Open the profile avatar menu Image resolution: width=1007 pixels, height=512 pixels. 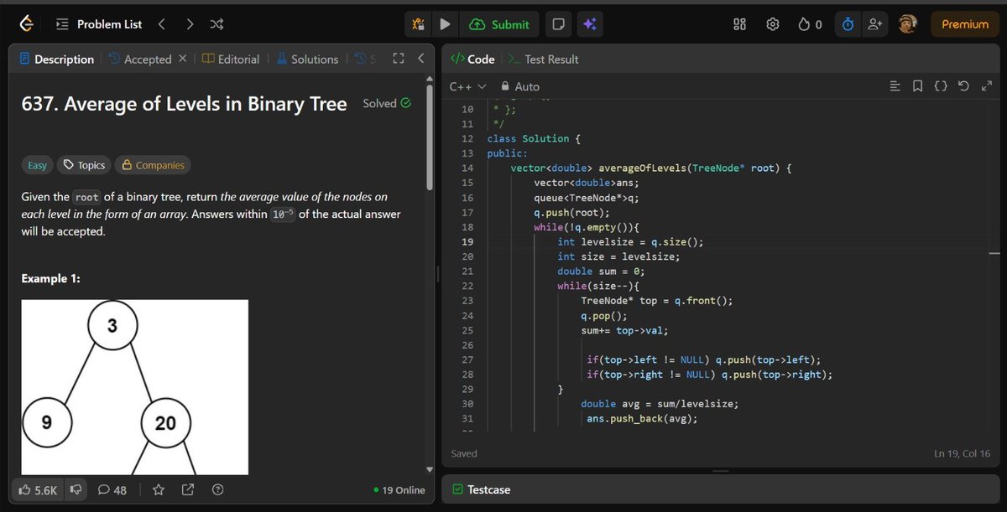pos(907,24)
